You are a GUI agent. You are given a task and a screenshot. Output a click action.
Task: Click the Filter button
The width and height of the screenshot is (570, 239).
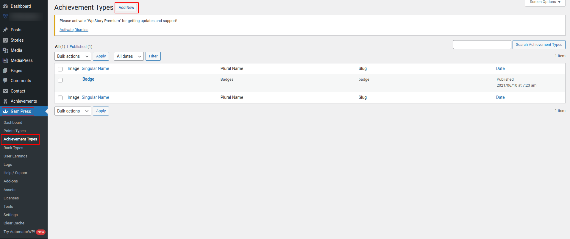click(x=153, y=56)
